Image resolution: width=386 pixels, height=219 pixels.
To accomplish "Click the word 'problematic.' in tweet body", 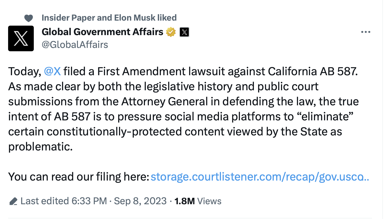I will click(40, 147).
